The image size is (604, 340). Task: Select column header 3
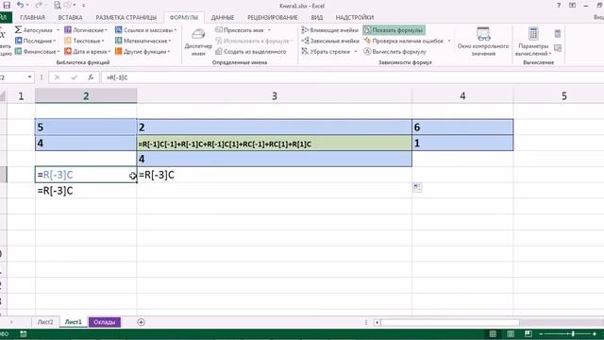[275, 96]
